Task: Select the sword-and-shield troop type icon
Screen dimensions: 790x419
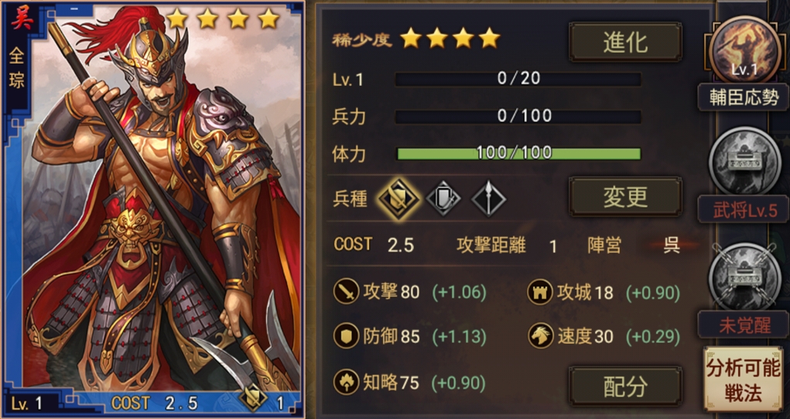Action: click(398, 198)
